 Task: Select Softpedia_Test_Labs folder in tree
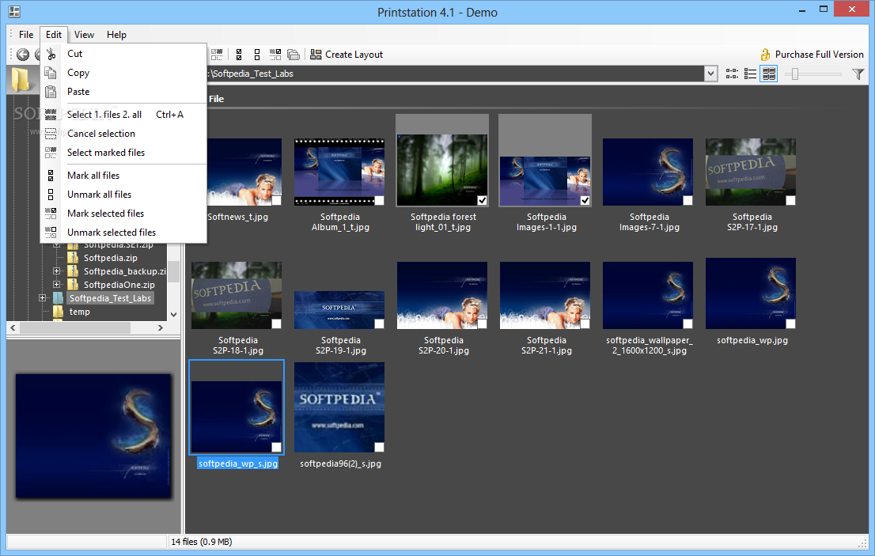pos(110,298)
